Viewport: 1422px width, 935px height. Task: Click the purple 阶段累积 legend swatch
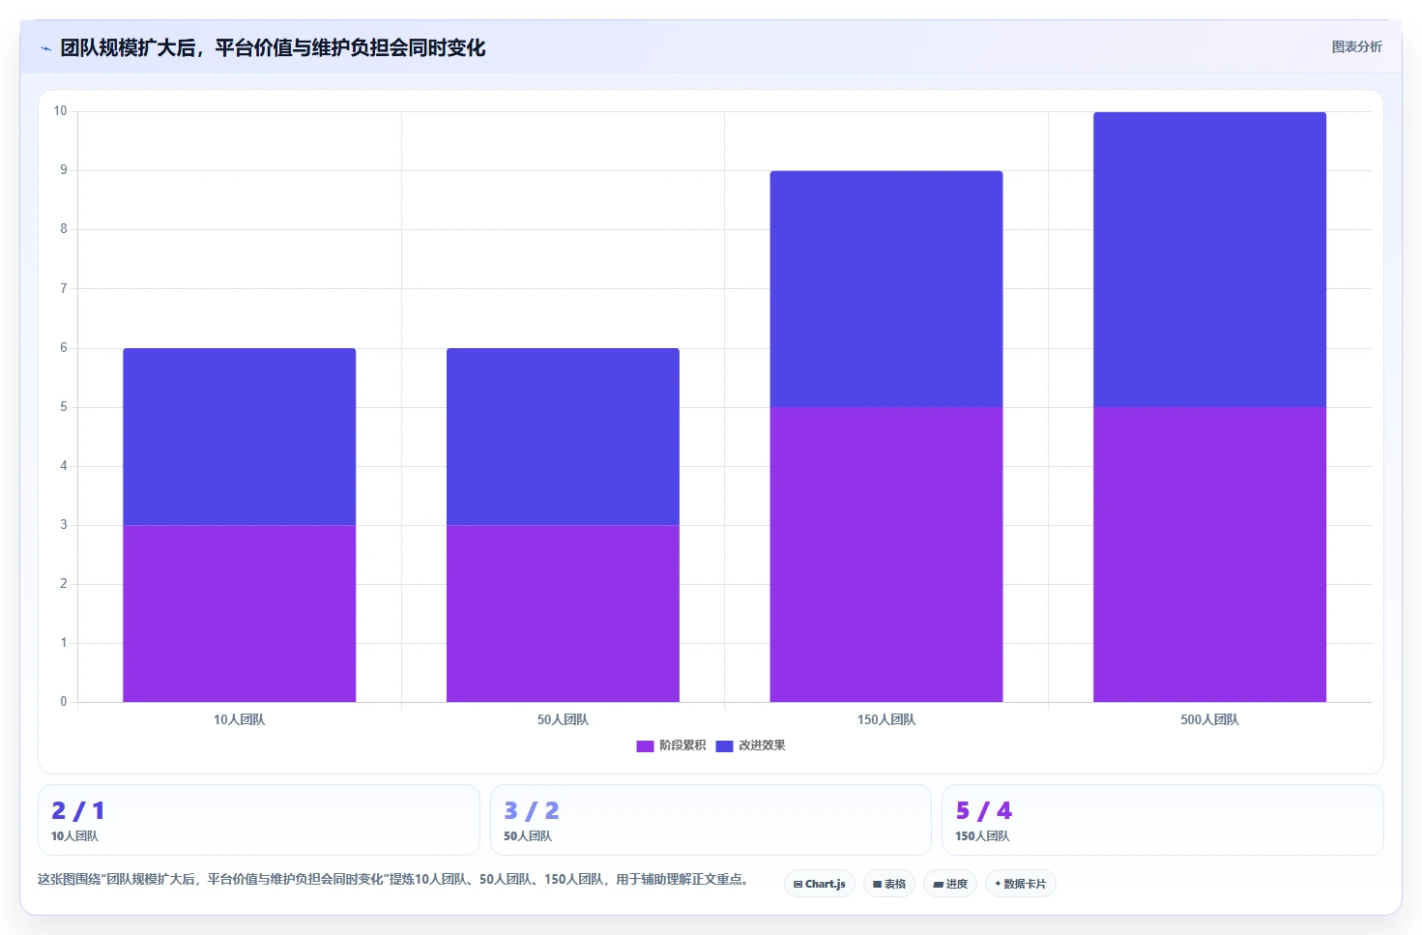click(645, 745)
